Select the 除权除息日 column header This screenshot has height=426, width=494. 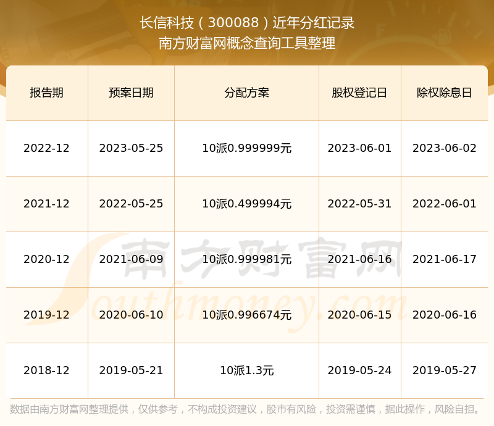point(444,93)
